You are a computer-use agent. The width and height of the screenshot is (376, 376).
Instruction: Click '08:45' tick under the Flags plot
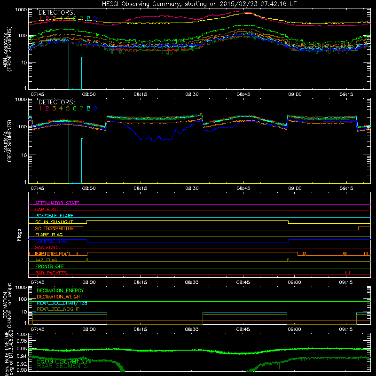243,282
